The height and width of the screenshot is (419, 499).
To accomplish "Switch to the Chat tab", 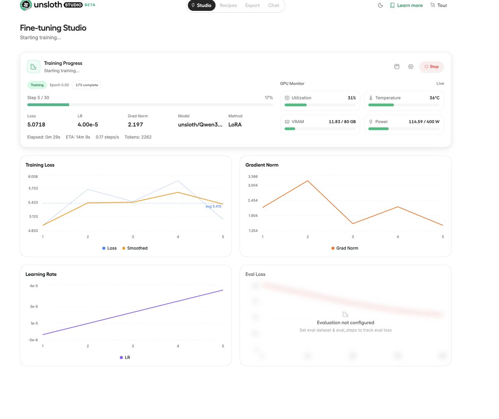I will [x=273, y=5].
